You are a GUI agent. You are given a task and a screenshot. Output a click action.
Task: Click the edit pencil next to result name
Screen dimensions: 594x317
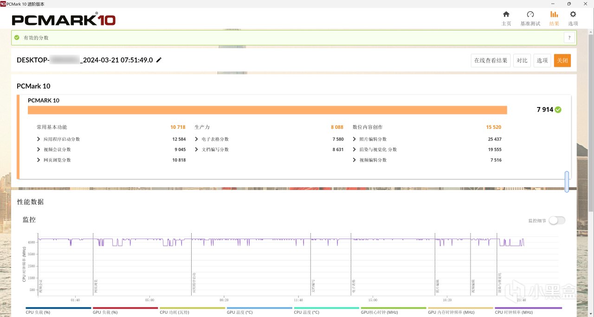coord(159,60)
